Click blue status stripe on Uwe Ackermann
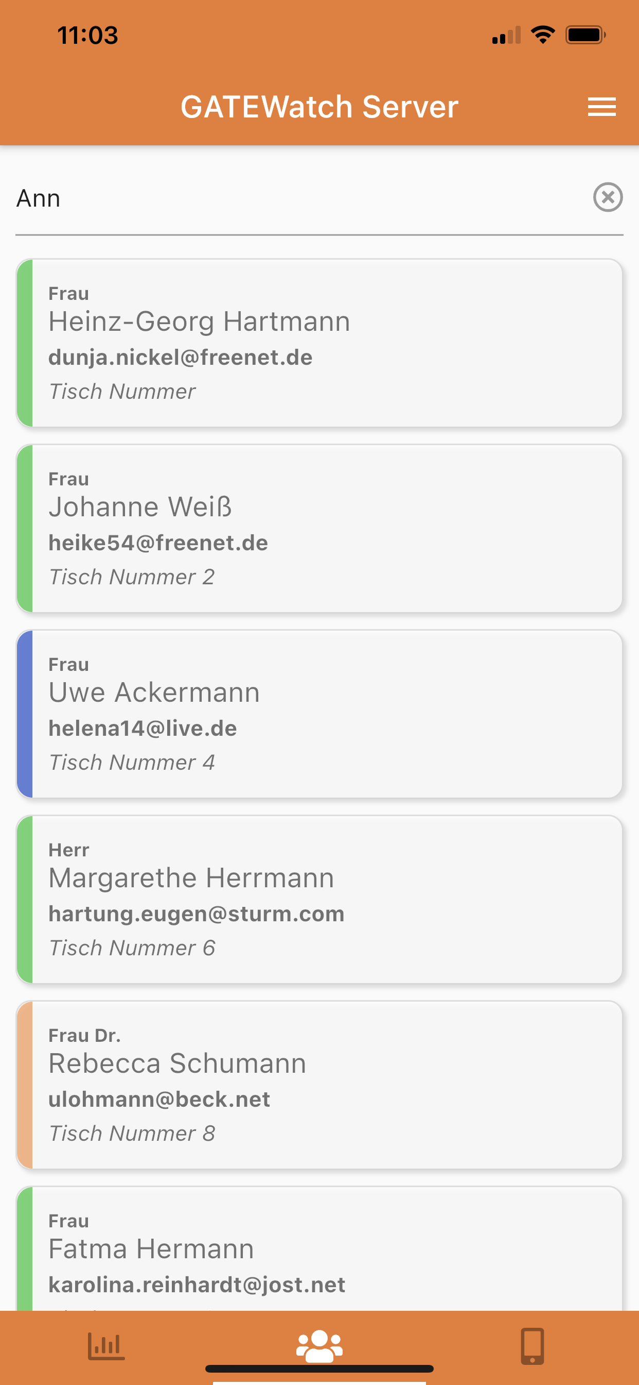This screenshot has height=1385, width=639. (x=25, y=714)
